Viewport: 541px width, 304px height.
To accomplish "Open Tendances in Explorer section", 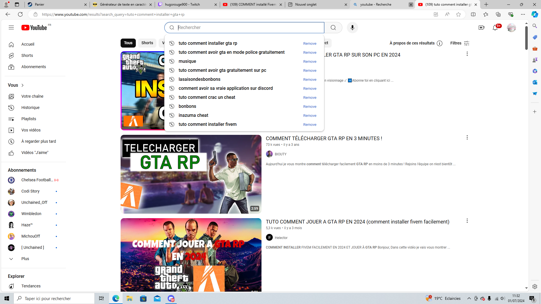I will [x=34, y=286].
